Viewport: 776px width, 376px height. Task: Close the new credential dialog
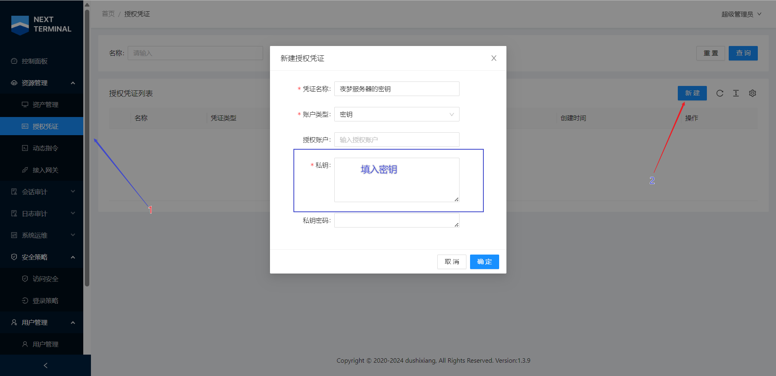[493, 58]
